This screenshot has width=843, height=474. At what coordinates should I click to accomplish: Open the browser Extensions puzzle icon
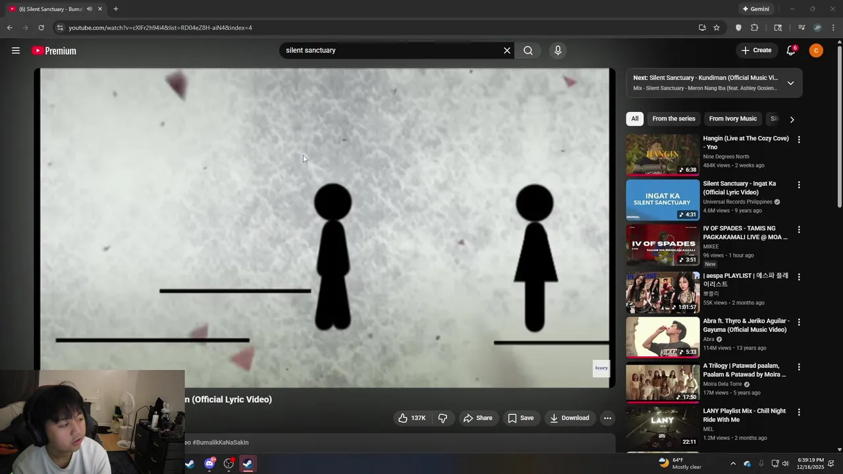point(755,28)
